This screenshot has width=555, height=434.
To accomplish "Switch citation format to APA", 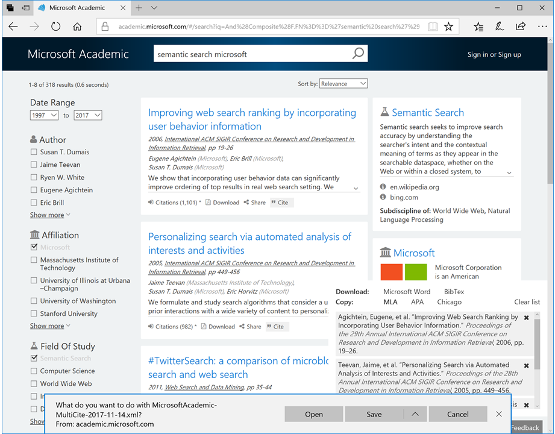I will [x=418, y=301].
